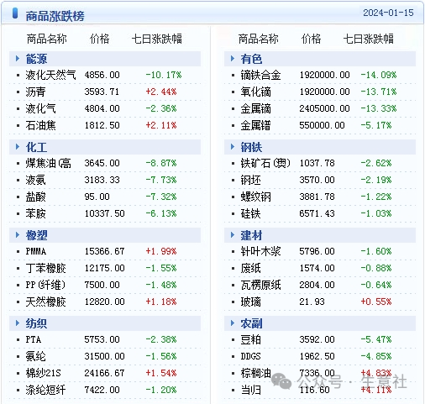Screen dimensions: 425x404
Task: Expand the 钢铁 category arrow
Action: [233, 147]
